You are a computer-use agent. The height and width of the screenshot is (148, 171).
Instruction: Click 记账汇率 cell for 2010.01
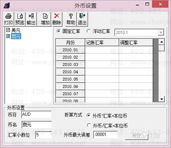102,50
